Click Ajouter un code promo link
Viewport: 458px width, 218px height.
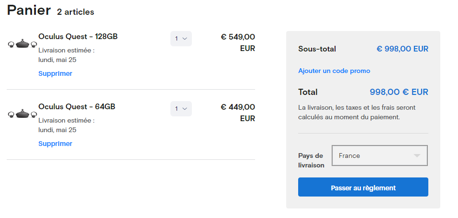pos(334,71)
